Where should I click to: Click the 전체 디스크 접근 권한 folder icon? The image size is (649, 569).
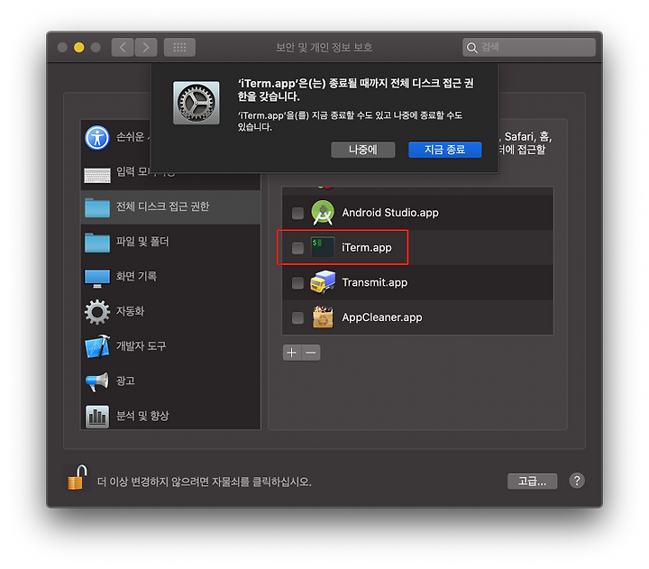pos(97,207)
